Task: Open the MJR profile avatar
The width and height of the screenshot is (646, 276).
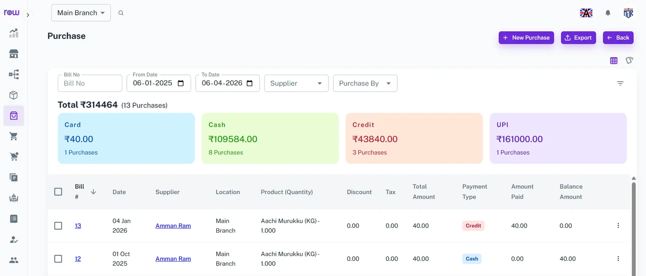Action: pos(628,13)
